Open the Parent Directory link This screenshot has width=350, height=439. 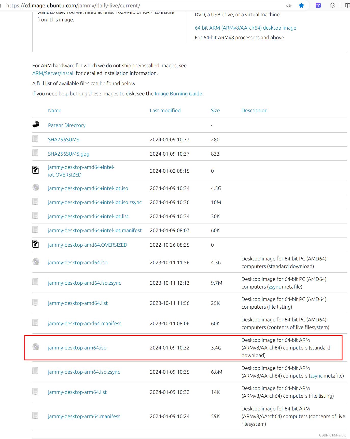click(67, 125)
